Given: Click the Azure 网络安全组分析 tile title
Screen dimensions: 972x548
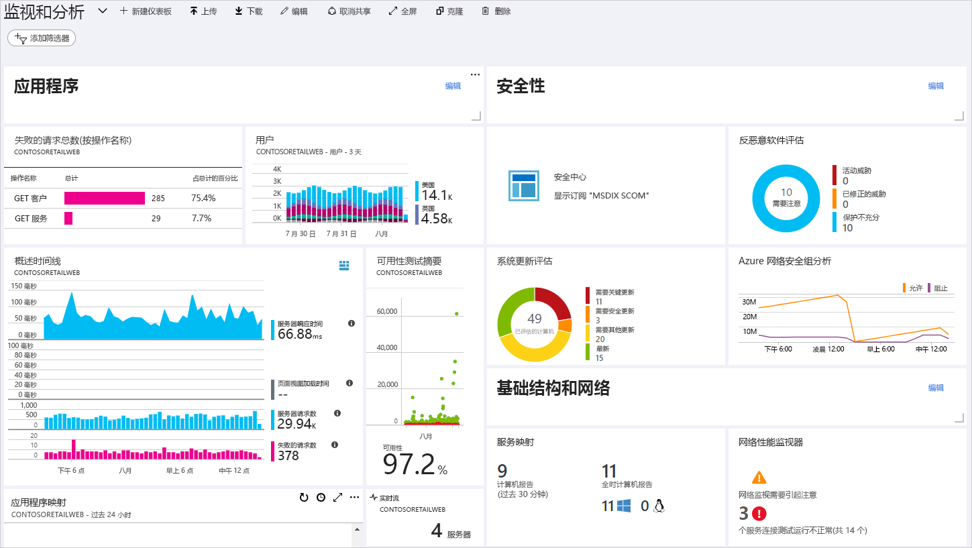Looking at the screenshot, I should tap(785, 261).
